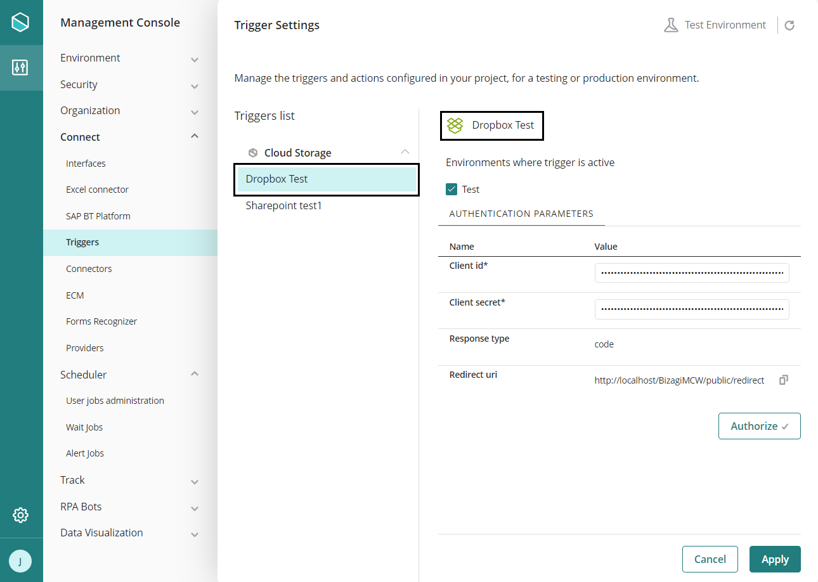Image resolution: width=818 pixels, height=582 pixels.
Task: Select the Triggers menu item
Action: click(x=130, y=242)
